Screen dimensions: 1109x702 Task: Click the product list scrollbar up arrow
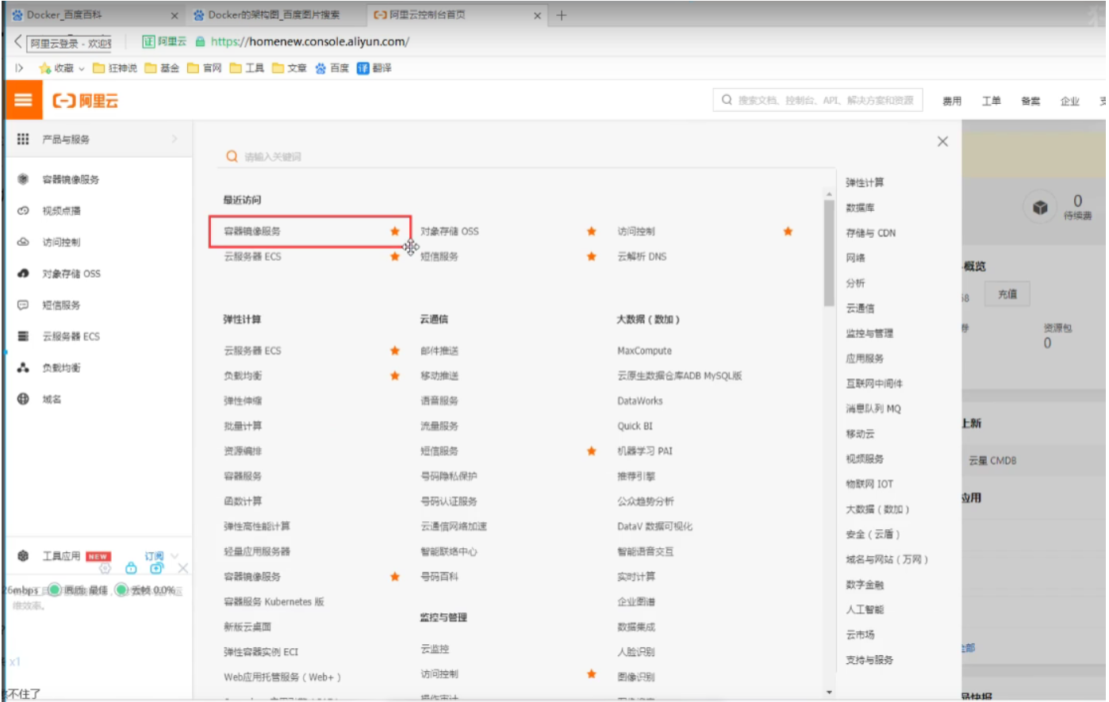point(830,194)
